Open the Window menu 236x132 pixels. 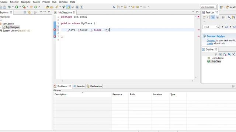(63, 2)
